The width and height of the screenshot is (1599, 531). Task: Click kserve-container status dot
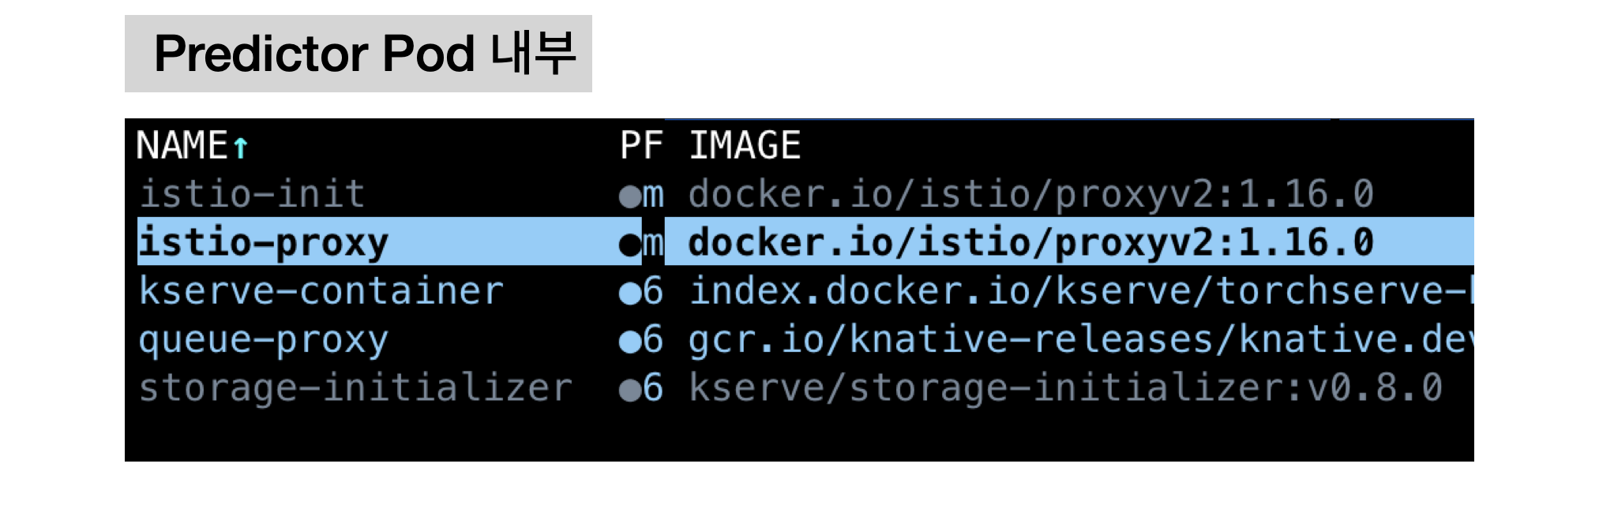pos(630,294)
